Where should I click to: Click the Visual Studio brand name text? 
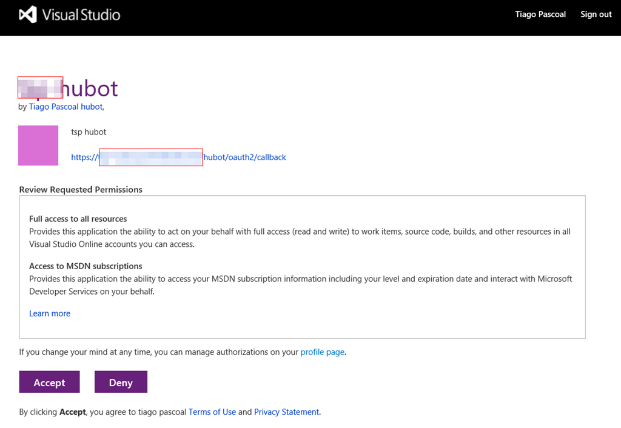pyautogui.click(x=81, y=15)
